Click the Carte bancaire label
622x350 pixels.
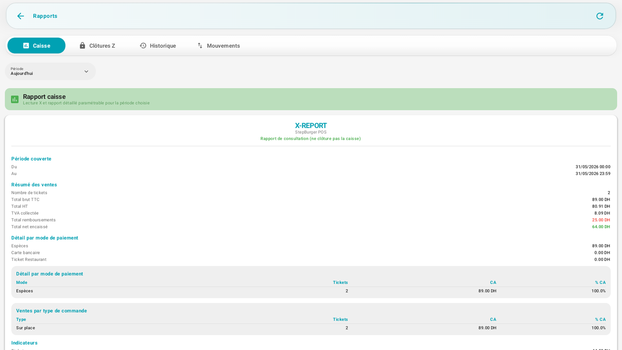pyautogui.click(x=26, y=253)
